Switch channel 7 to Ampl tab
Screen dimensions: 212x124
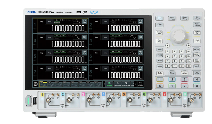pyautogui.click(x=50, y=69)
